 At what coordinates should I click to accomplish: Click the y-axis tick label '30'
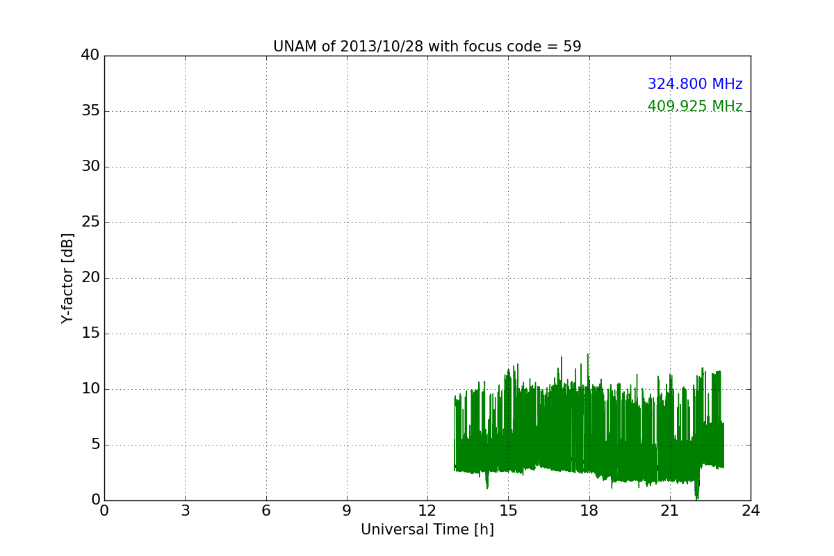click(x=90, y=167)
